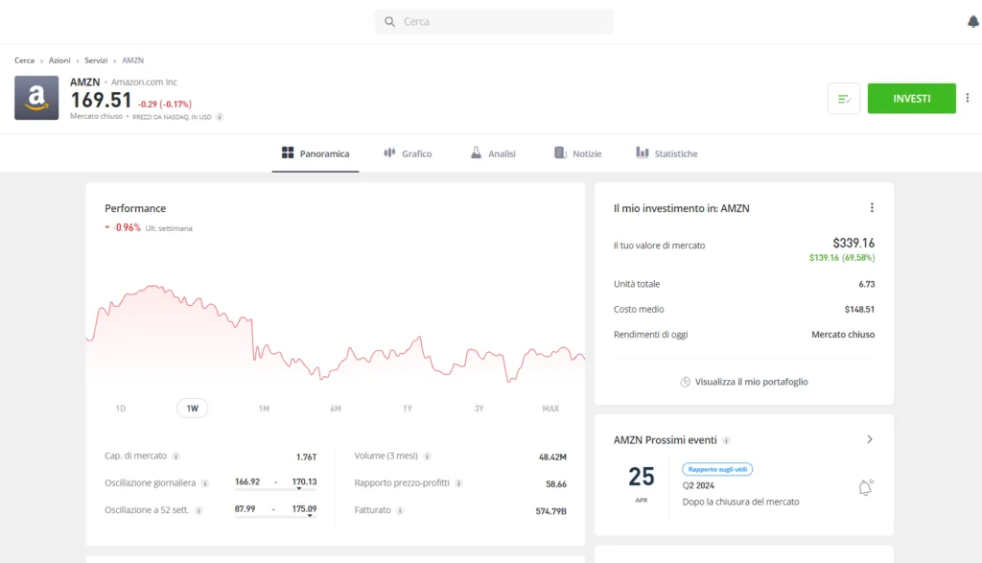Go to Cerca breadcrumb link
Image resolution: width=982 pixels, height=563 pixels.
pyautogui.click(x=24, y=60)
